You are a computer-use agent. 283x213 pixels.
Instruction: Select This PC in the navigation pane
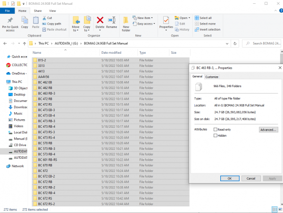[x=14, y=82]
